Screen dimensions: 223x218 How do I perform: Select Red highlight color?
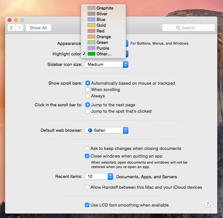[x=103, y=31]
